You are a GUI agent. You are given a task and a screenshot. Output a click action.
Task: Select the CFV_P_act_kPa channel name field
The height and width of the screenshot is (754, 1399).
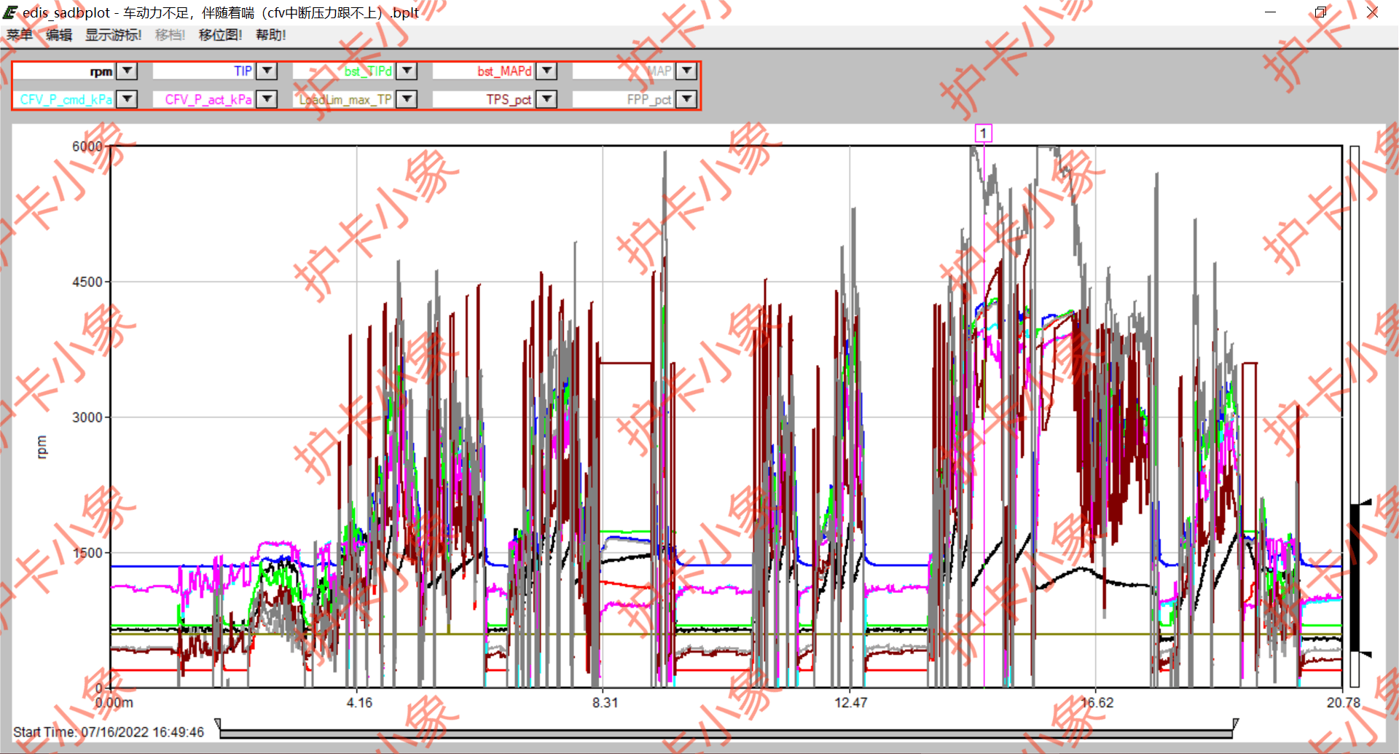pyautogui.click(x=204, y=99)
